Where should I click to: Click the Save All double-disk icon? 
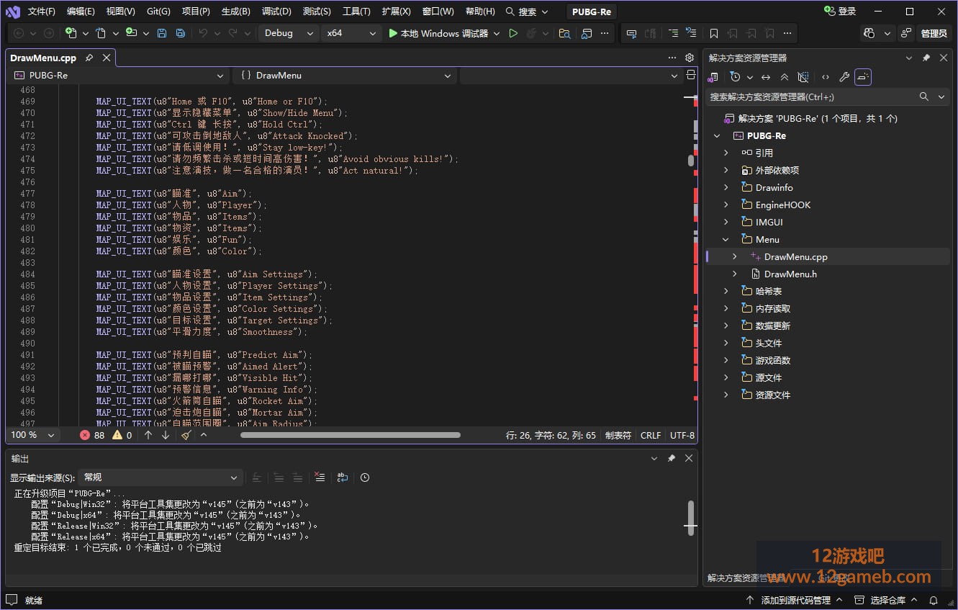(180, 33)
